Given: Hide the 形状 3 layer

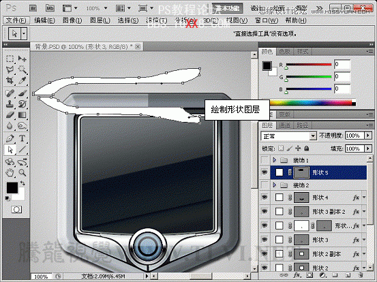Looking at the screenshot, I should pos(265,240).
